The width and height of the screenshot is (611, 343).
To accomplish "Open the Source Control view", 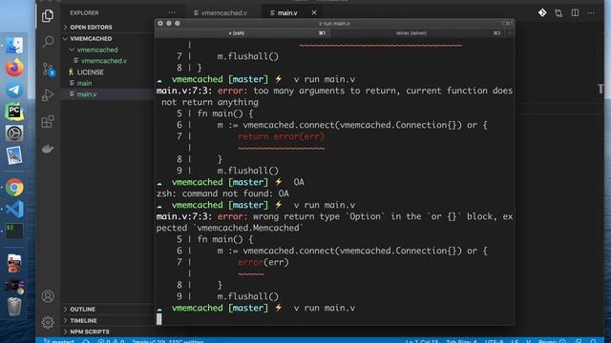I will pos(48,70).
